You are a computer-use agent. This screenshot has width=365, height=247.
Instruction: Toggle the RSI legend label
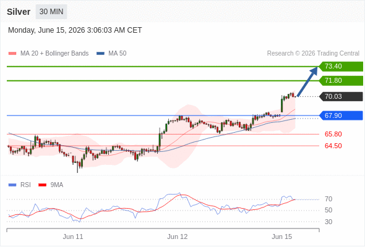(25, 185)
